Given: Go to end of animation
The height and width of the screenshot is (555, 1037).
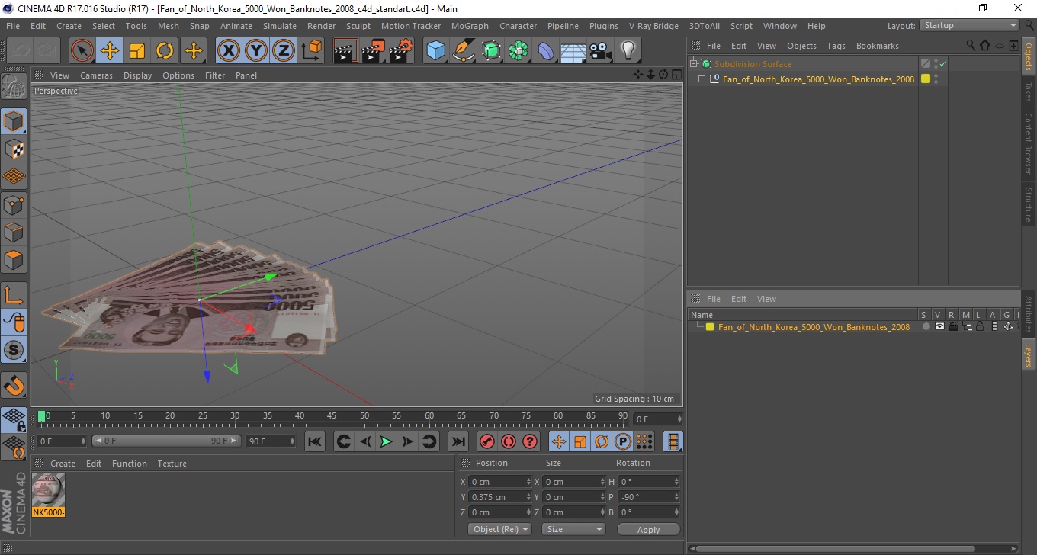Looking at the screenshot, I should click(457, 441).
